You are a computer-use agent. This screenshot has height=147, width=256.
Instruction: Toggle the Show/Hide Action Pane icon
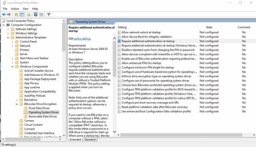[x=41, y=14]
